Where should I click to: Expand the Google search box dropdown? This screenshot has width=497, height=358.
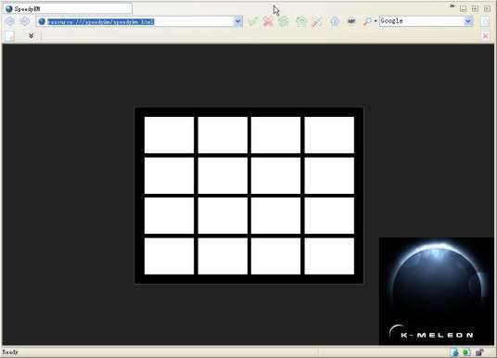coord(468,21)
